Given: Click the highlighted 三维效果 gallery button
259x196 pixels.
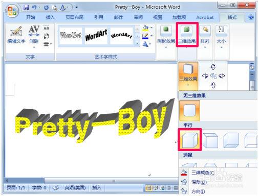Looking at the screenshot, I should click(x=188, y=76).
